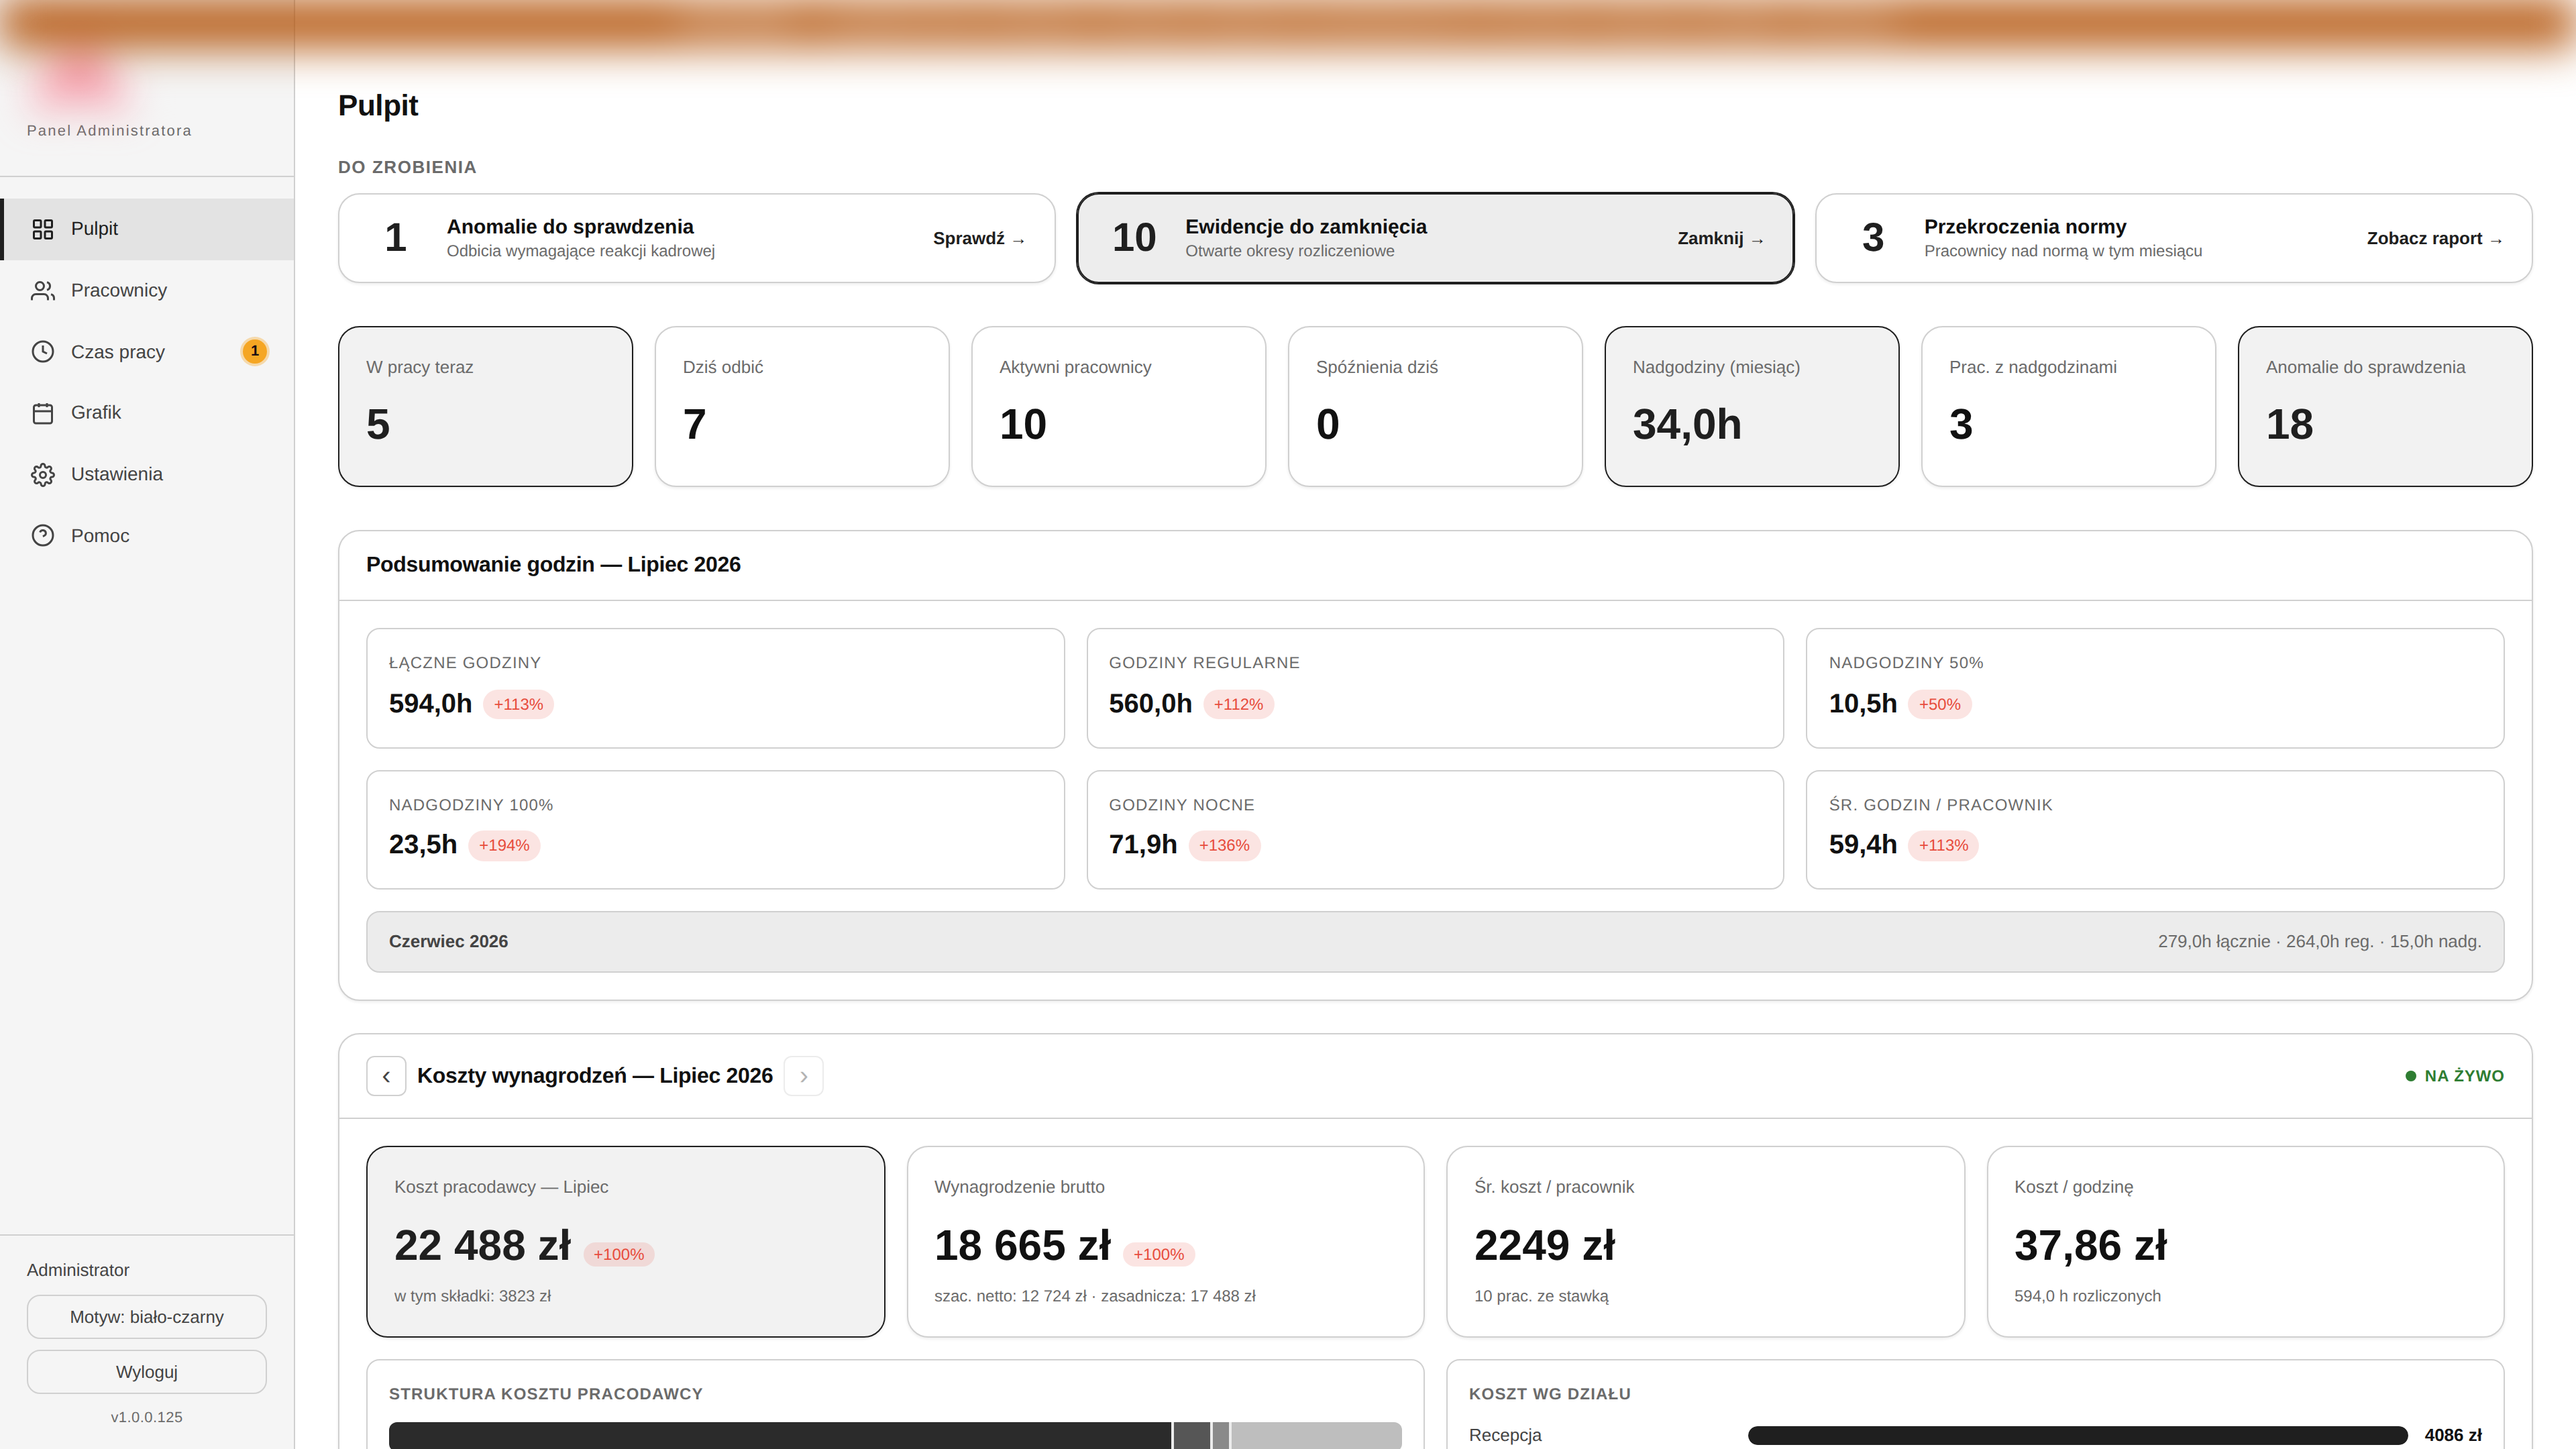
Task: Click the Pulpit dashboard grid icon
Action: [x=42, y=229]
